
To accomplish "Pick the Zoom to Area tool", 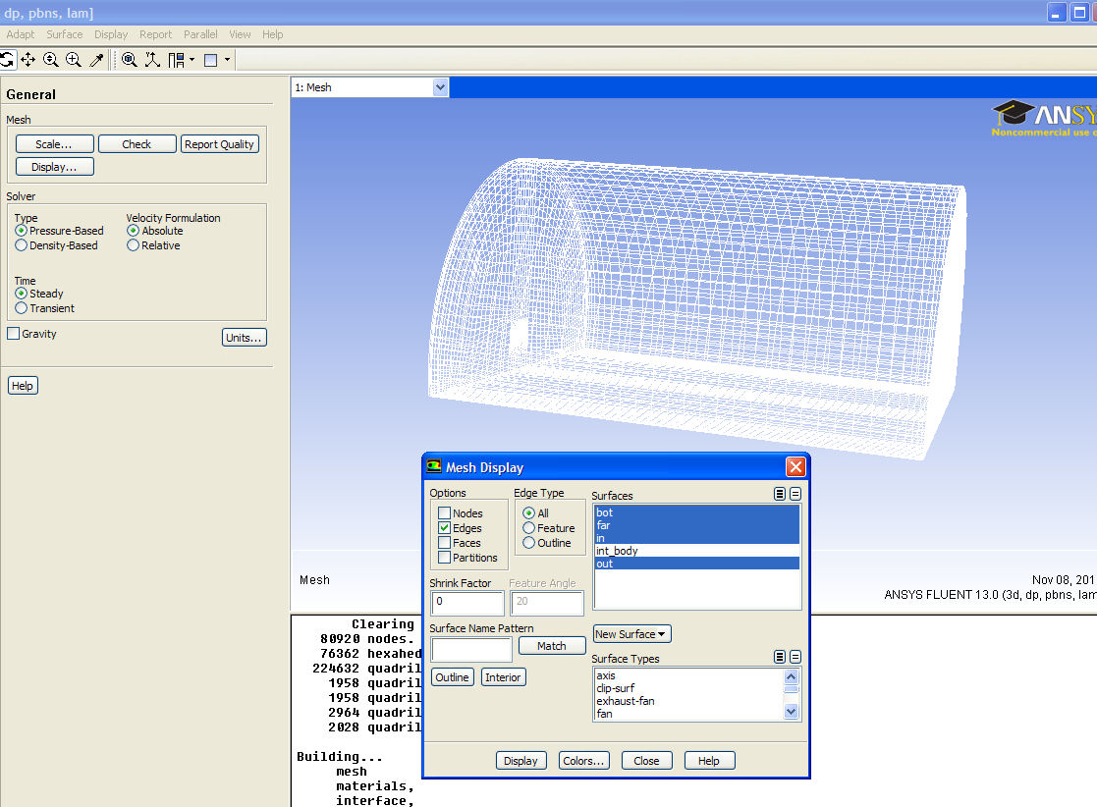I will [x=74, y=60].
